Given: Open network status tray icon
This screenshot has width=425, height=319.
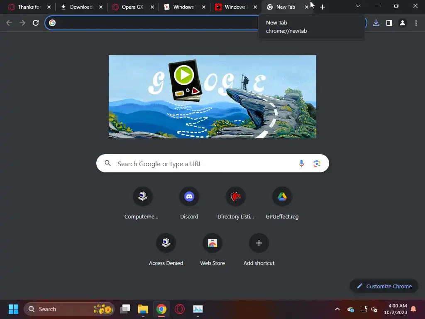Looking at the screenshot, I should (364, 309).
